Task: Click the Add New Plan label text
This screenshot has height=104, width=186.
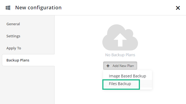Action: (x=123, y=66)
